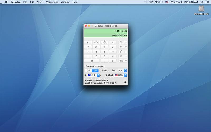This screenshot has height=132, width=211.
Task: Open Spotlight search magnifier in menu bar
Action: pyautogui.click(x=202, y=2)
